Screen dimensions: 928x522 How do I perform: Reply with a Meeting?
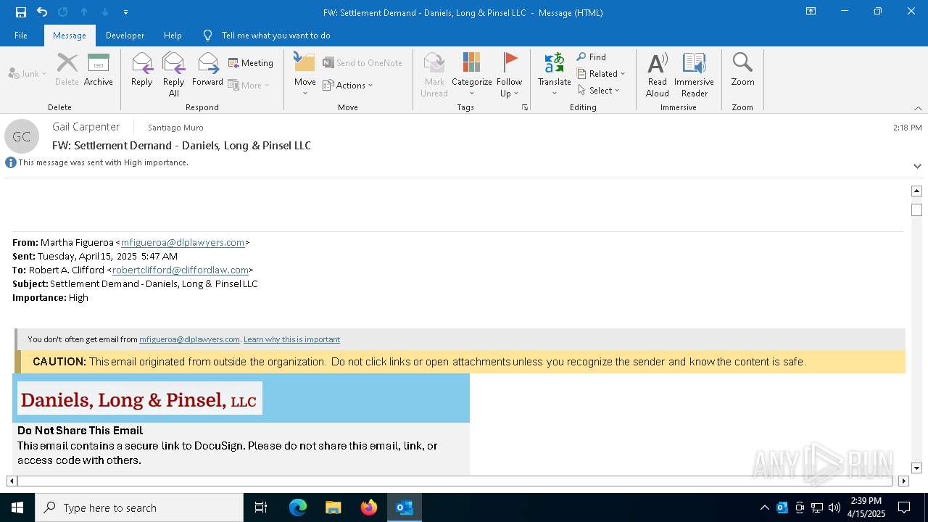[251, 63]
